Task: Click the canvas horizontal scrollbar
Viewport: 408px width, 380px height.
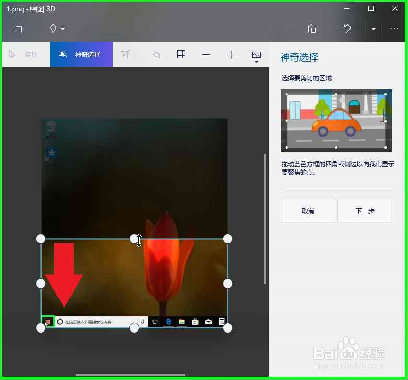Action: (x=131, y=375)
